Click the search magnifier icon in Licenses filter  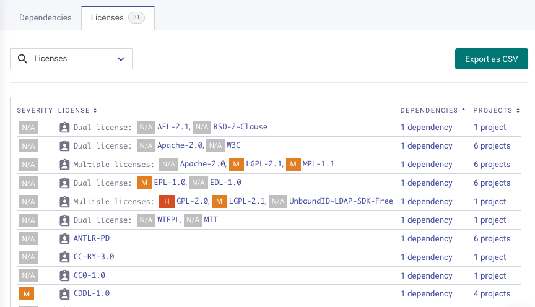point(22,59)
